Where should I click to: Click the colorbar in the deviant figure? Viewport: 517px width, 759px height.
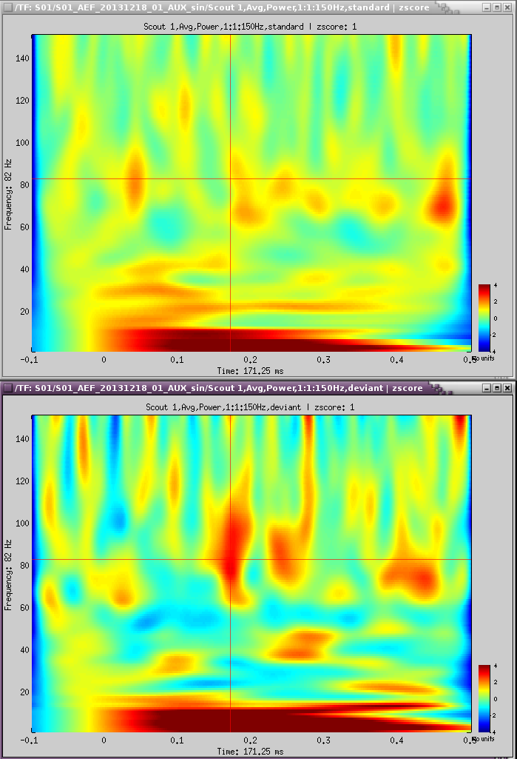[x=484, y=698]
